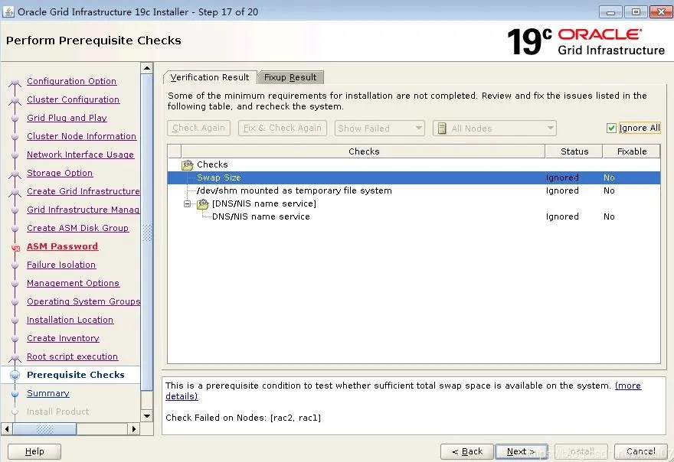The width and height of the screenshot is (674, 462).
Task: Click the sidebar horizontal scrollbar thumb
Action: 44,429
